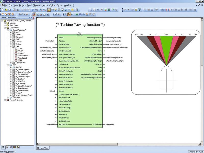Open the Online menu
The image size is (204, 153).
(52, 5)
